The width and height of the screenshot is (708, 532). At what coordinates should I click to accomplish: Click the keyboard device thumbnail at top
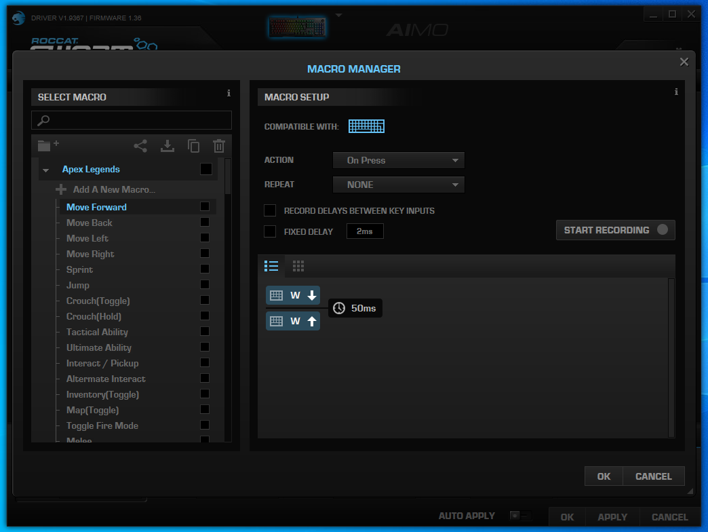[x=298, y=27]
